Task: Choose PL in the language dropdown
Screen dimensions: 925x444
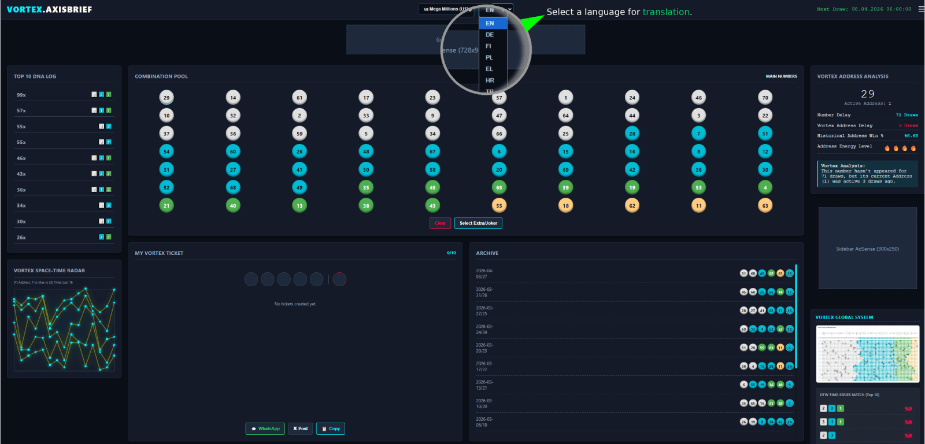Action: pos(490,58)
